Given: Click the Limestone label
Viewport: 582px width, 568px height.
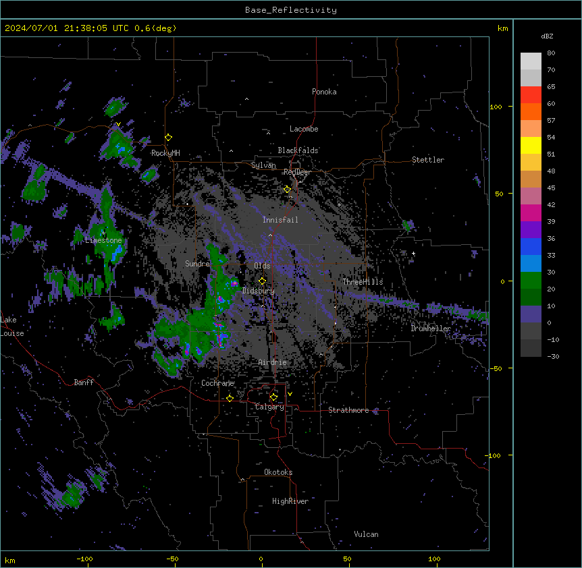Looking at the screenshot, I should [x=103, y=240].
